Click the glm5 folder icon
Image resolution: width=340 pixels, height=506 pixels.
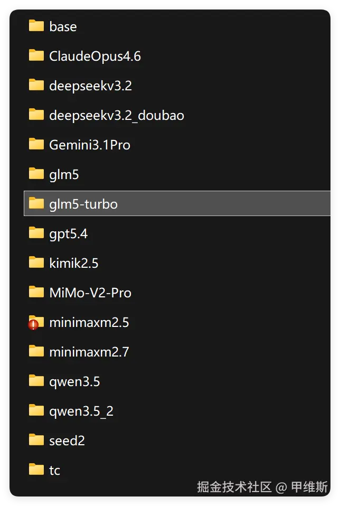click(36, 174)
